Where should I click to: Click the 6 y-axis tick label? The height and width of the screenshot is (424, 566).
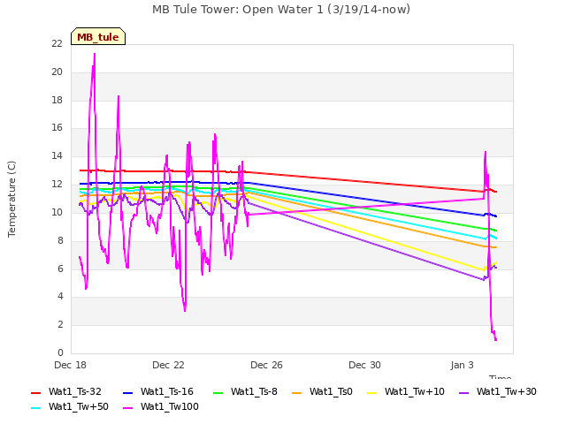60,269
